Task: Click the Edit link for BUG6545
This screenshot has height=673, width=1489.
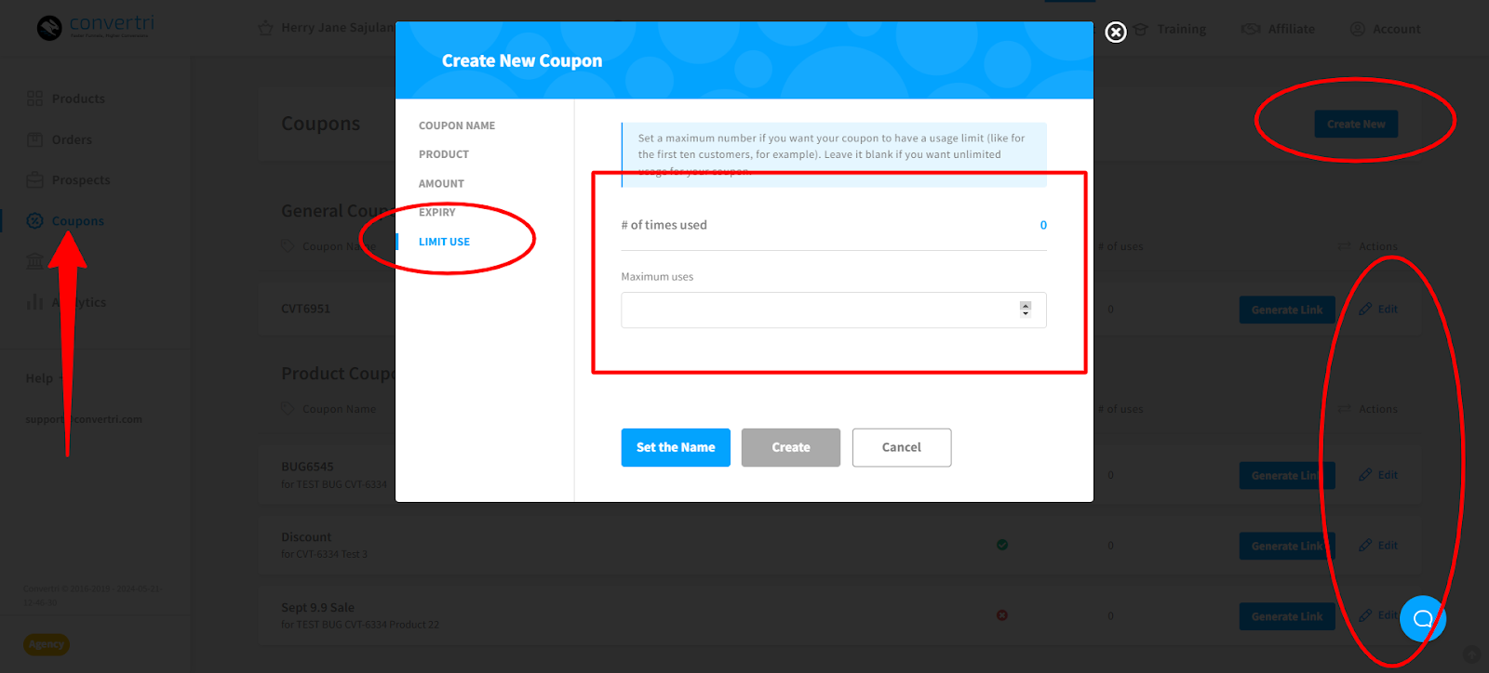Action: click(x=1388, y=475)
